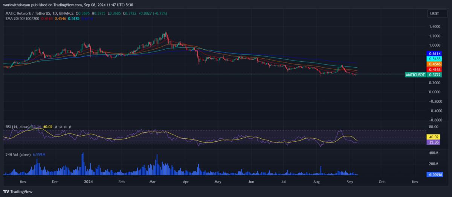Click the orange 0.4546 EMA price tag

click(x=435, y=64)
